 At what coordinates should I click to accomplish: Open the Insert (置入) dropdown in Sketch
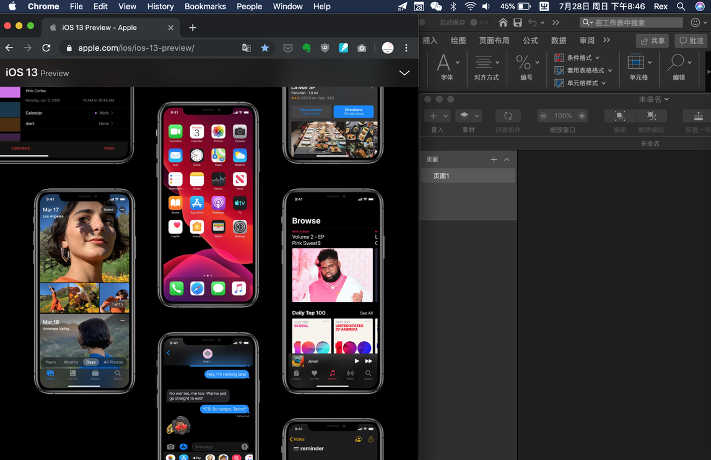(x=446, y=116)
